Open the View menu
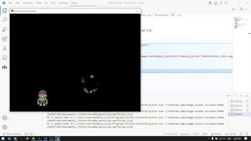Viewport: 251px width, 141px height. pyautogui.click(x=39, y=3)
